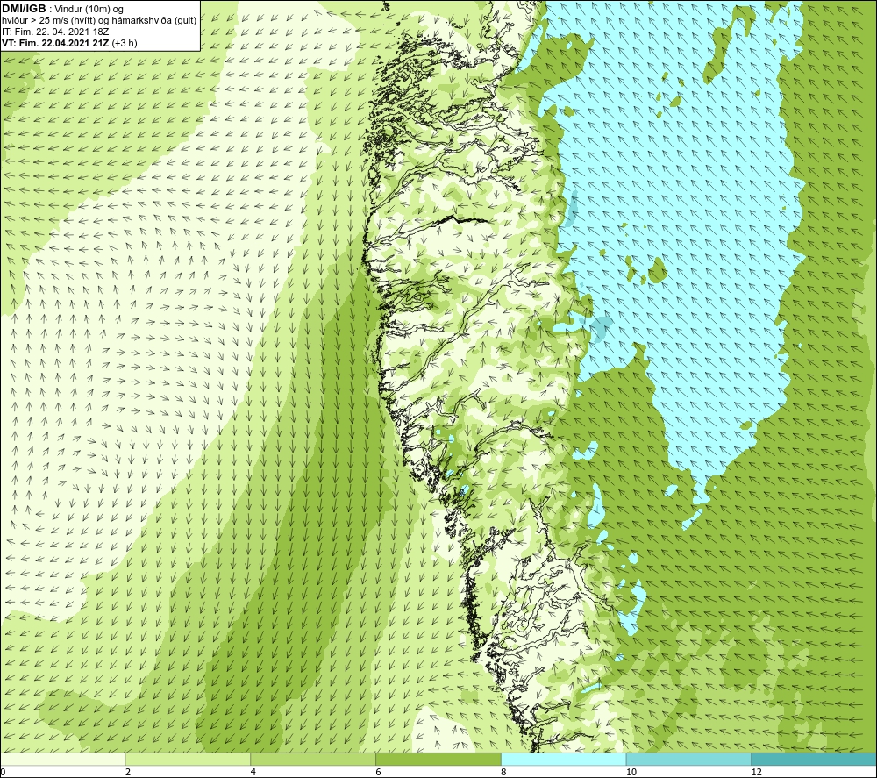Click the "6" scale label
The image size is (877, 778).
pos(379,772)
